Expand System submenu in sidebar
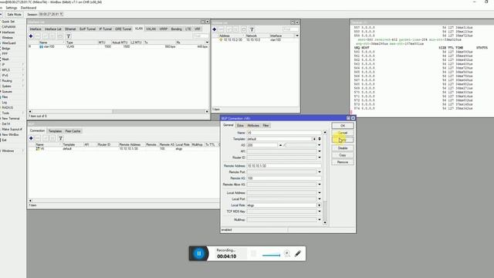Image resolution: width=494 pixels, height=278 pixels. click(x=12, y=86)
